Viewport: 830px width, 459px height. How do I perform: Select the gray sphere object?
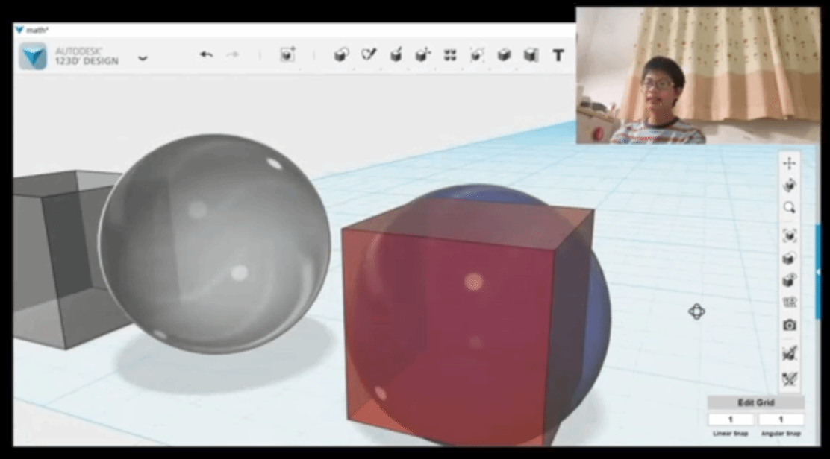tap(214, 244)
